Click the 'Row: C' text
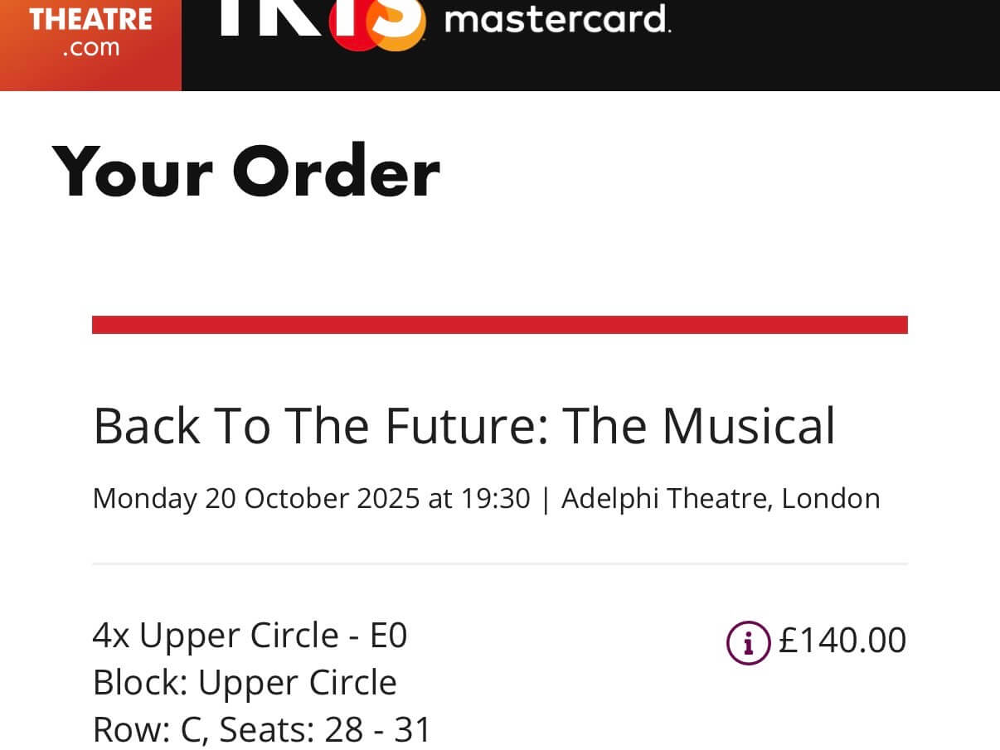Viewport: 1000px width, 750px height. tap(139, 730)
